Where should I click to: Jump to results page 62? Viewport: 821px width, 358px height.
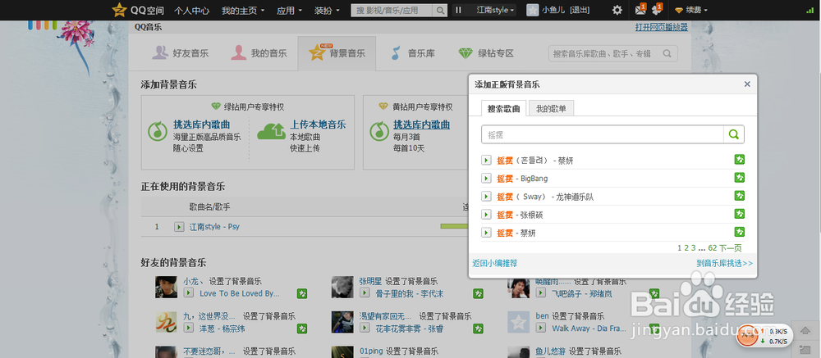712,248
